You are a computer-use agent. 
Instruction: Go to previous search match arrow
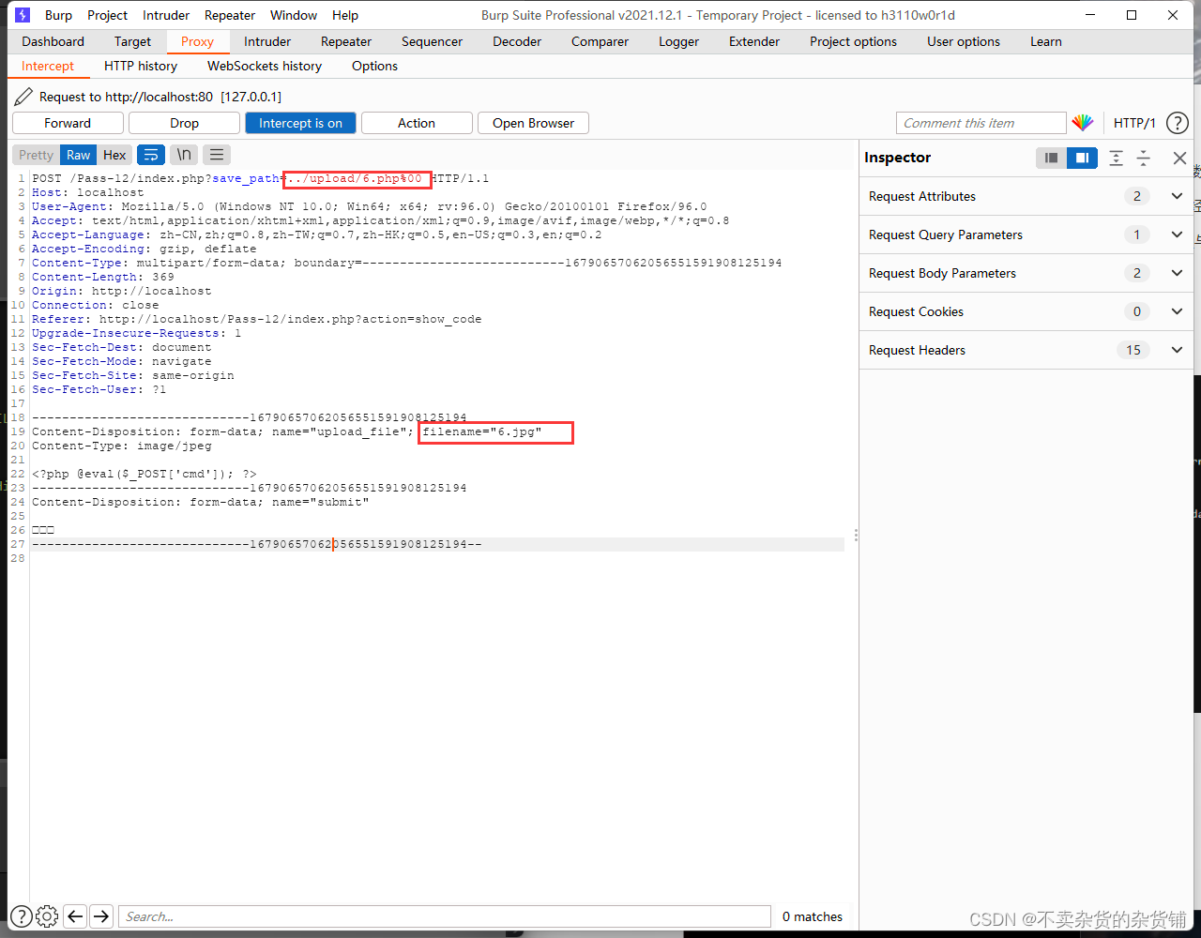pyautogui.click(x=76, y=916)
